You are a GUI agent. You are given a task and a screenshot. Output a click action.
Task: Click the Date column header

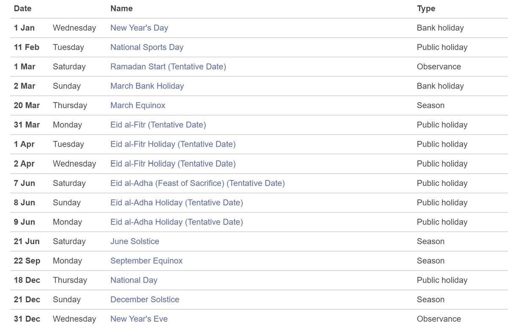22,8
